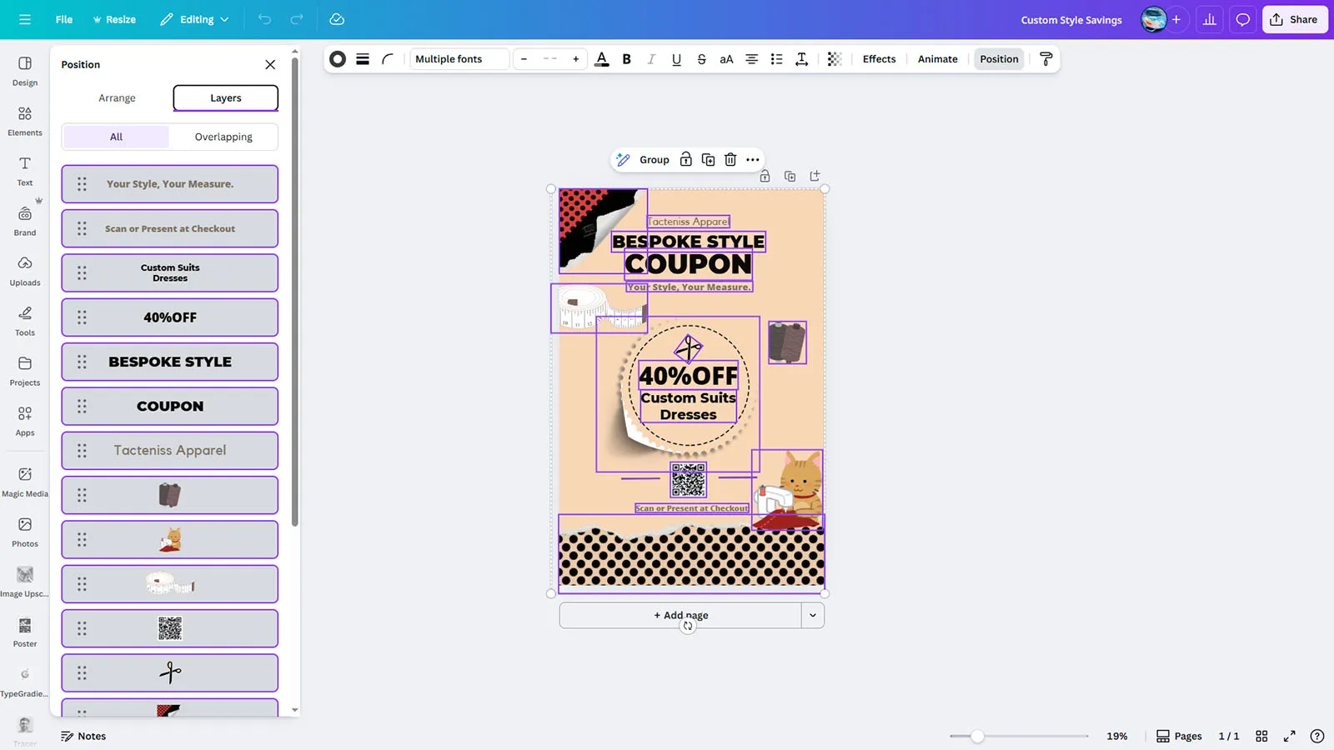Click the copy style paint roller icon
The width and height of the screenshot is (1334, 750).
pos(1046,59)
